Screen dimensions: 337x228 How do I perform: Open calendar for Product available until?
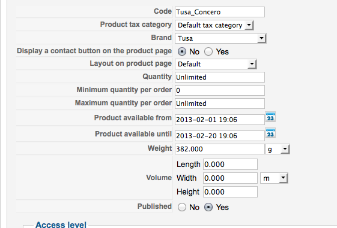pyautogui.click(x=270, y=133)
